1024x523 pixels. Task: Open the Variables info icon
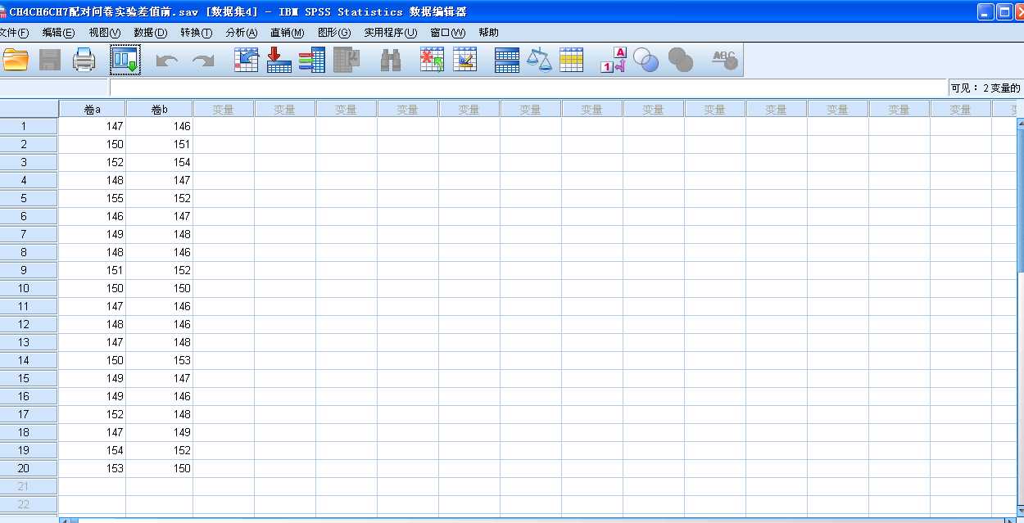311,60
